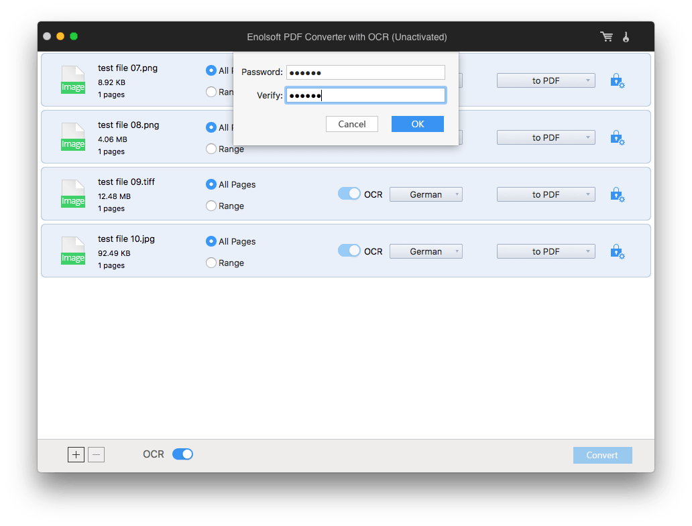The width and height of the screenshot is (692, 526).
Task: Select All Pages for test file 08.png
Action: [x=211, y=127]
